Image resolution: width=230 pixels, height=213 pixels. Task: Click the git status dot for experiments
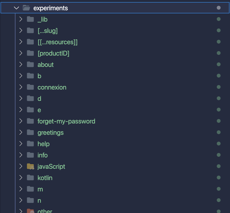(219, 8)
